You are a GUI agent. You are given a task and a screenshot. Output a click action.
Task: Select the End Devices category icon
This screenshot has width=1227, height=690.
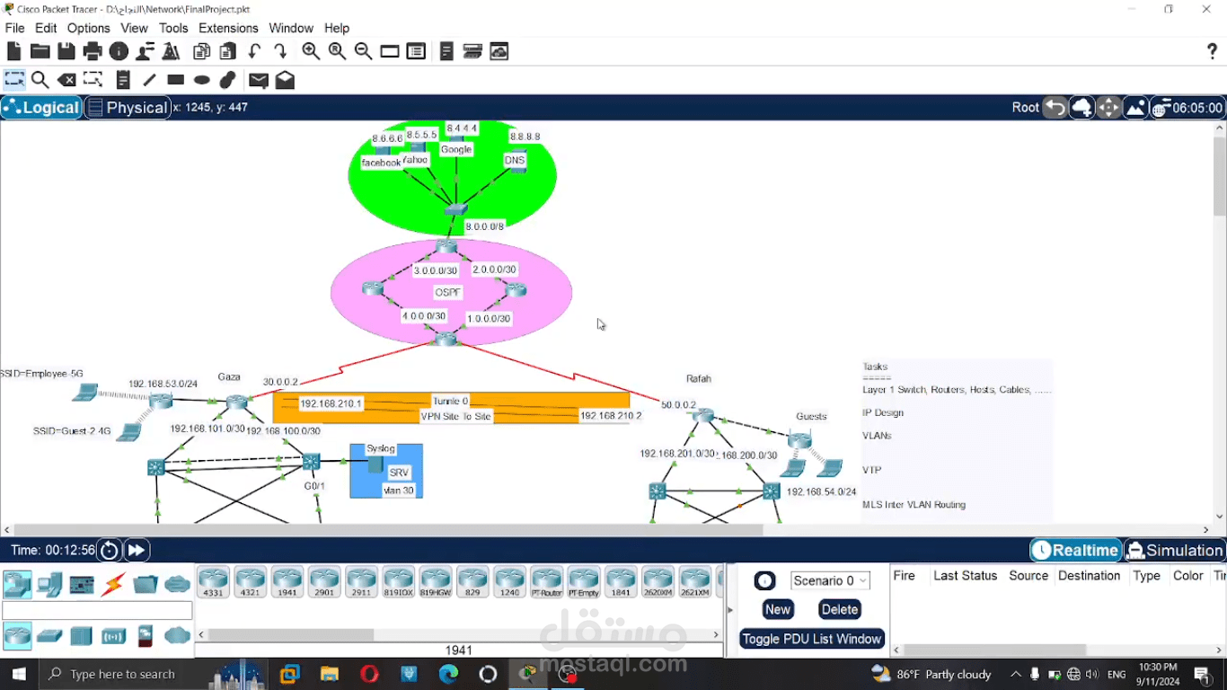49,585
